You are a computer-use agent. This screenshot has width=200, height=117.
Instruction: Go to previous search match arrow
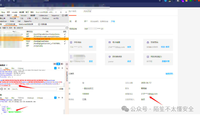click(x=5, y=89)
